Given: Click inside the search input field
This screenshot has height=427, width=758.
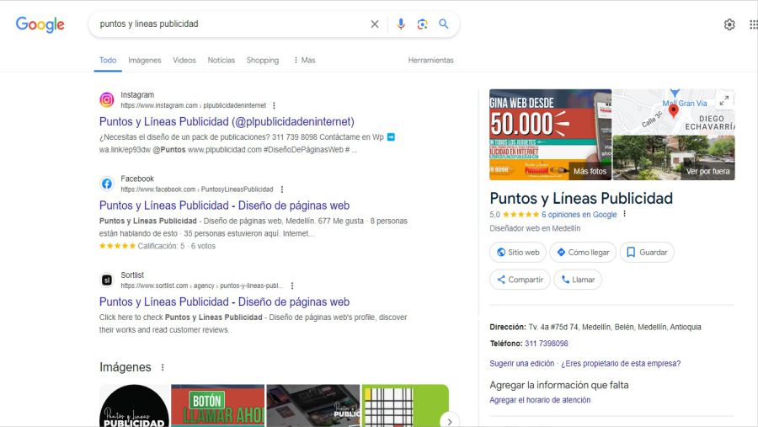Looking at the screenshot, I should 227,24.
